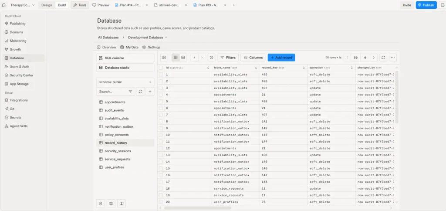Open Security Center in sidebar
The height and width of the screenshot is (211, 446).
(24, 75)
